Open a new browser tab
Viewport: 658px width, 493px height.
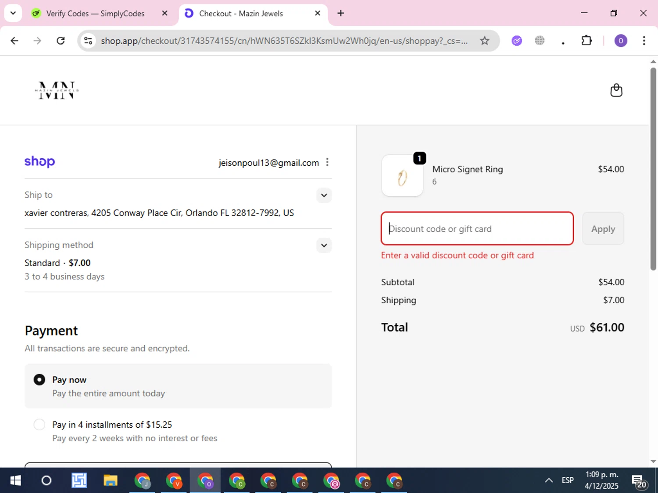pos(340,13)
